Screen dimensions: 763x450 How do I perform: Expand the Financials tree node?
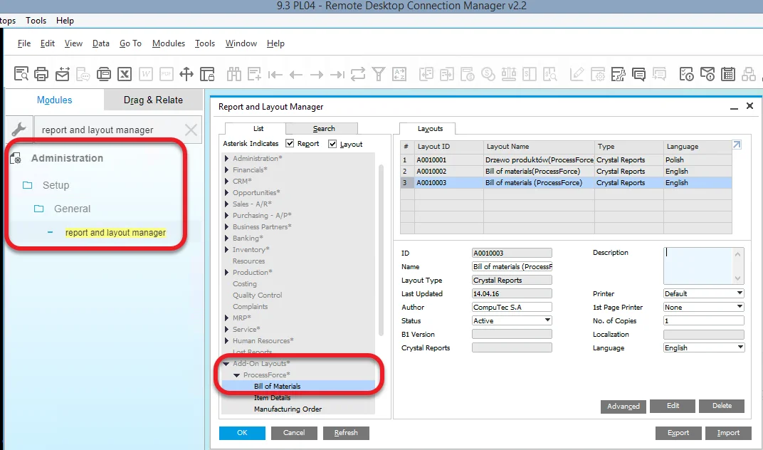(227, 170)
